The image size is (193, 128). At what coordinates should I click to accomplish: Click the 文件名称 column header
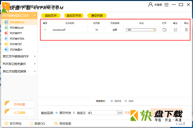pyautogui.click(x=70, y=23)
